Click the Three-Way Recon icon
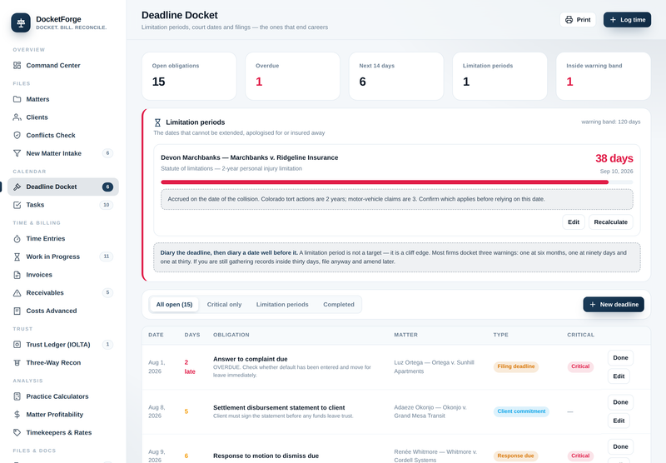The image size is (666, 463). click(x=17, y=363)
